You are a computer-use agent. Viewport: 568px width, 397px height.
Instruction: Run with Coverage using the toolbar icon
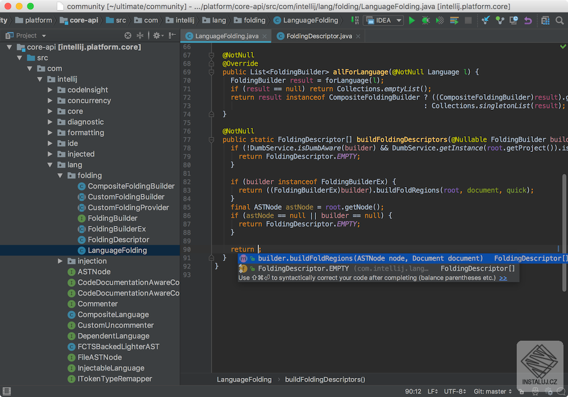(x=439, y=21)
